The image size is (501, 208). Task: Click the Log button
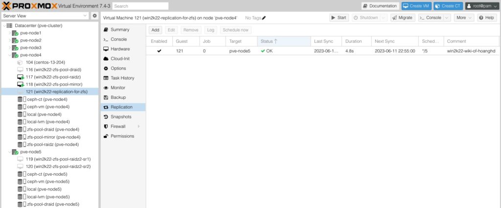click(x=210, y=30)
